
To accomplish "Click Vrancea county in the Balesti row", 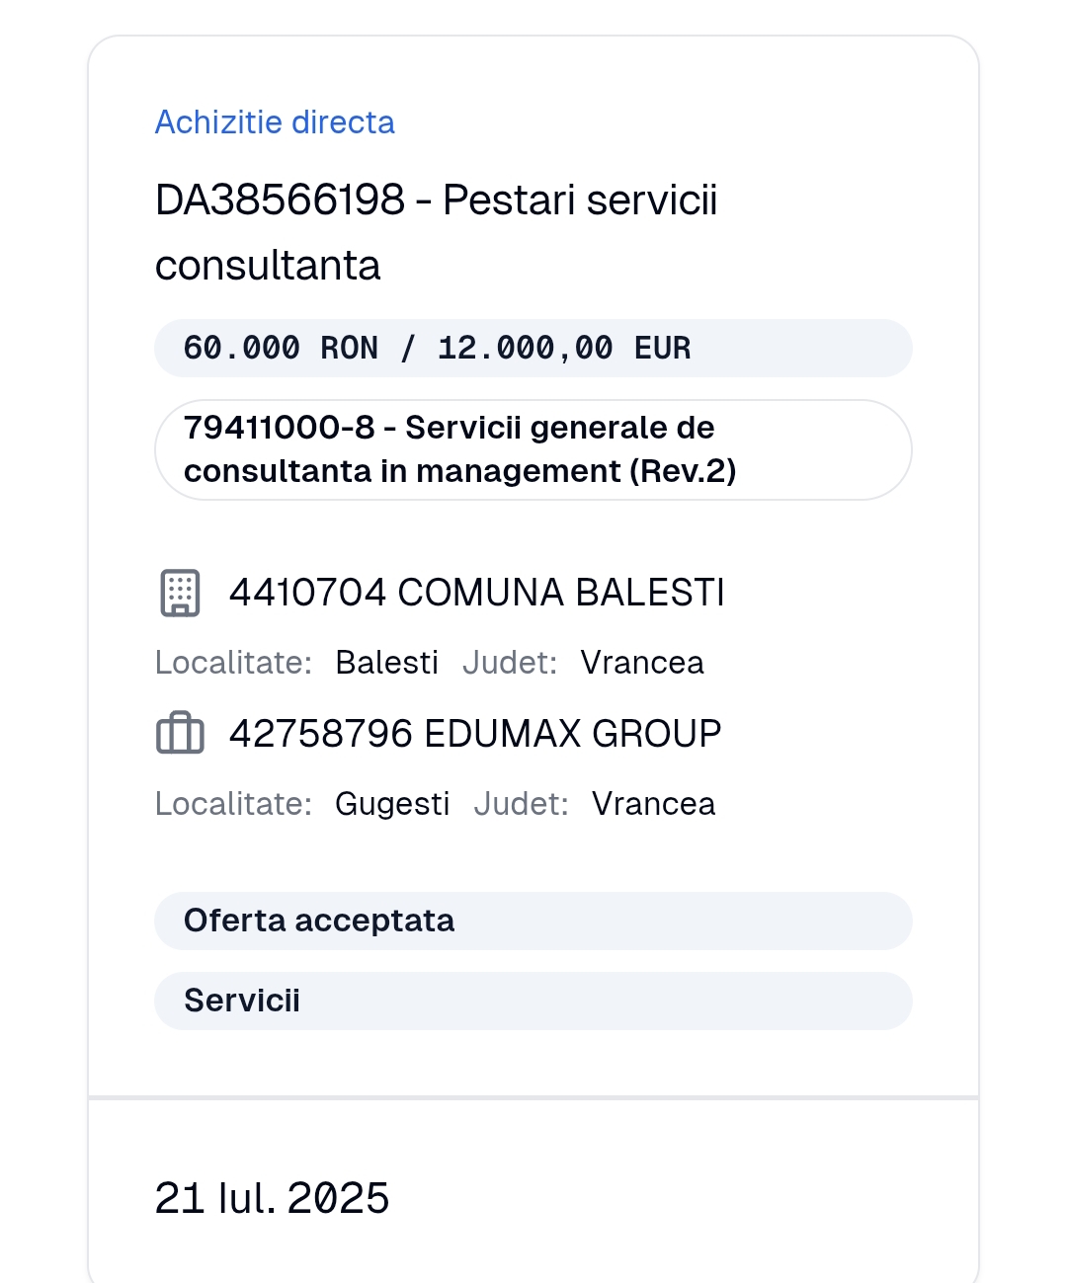I will pyautogui.click(x=642, y=663).
